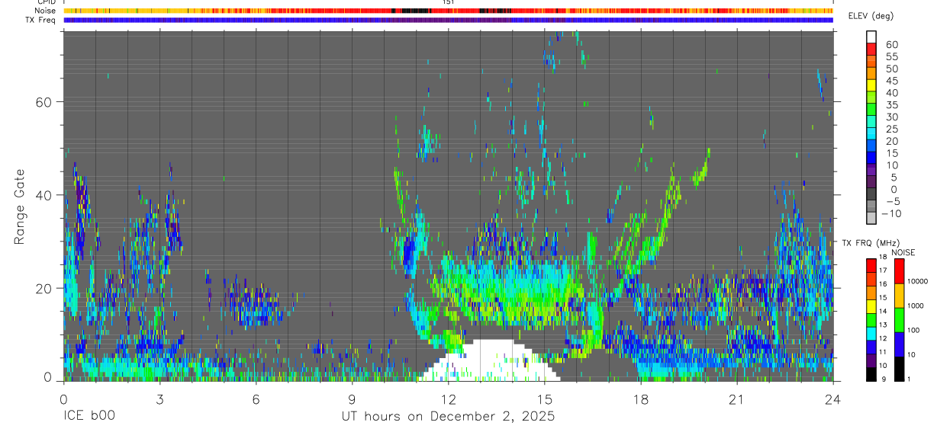
Task: Click the x-axis tick label "21"
Action: click(x=736, y=399)
